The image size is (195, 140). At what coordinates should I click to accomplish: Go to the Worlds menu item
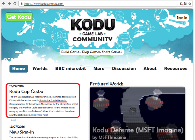click(x=40, y=69)
